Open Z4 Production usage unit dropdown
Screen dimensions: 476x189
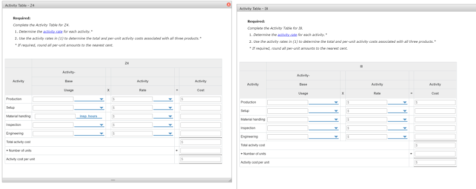[x=89, y=99]
